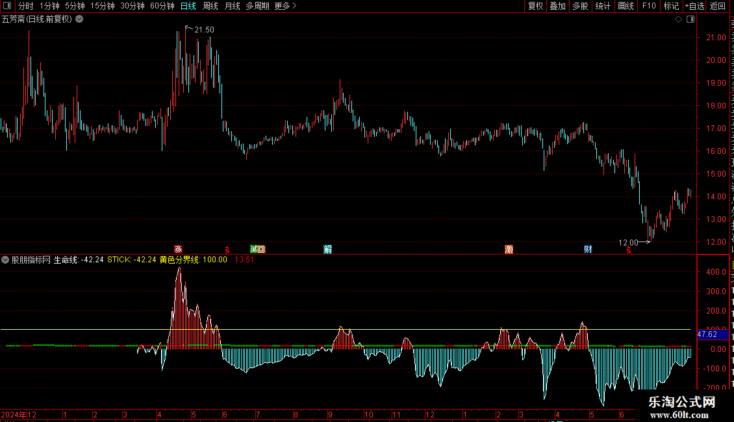Click the 返回 back button
734x422 pixels.
click(717, 6)
